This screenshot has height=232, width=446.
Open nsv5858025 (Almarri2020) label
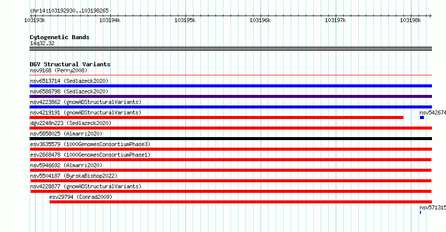(x=66, y=134)
